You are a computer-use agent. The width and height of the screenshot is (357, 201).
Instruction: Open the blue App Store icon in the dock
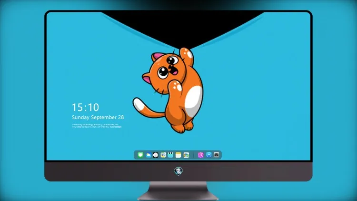(209, 155)
